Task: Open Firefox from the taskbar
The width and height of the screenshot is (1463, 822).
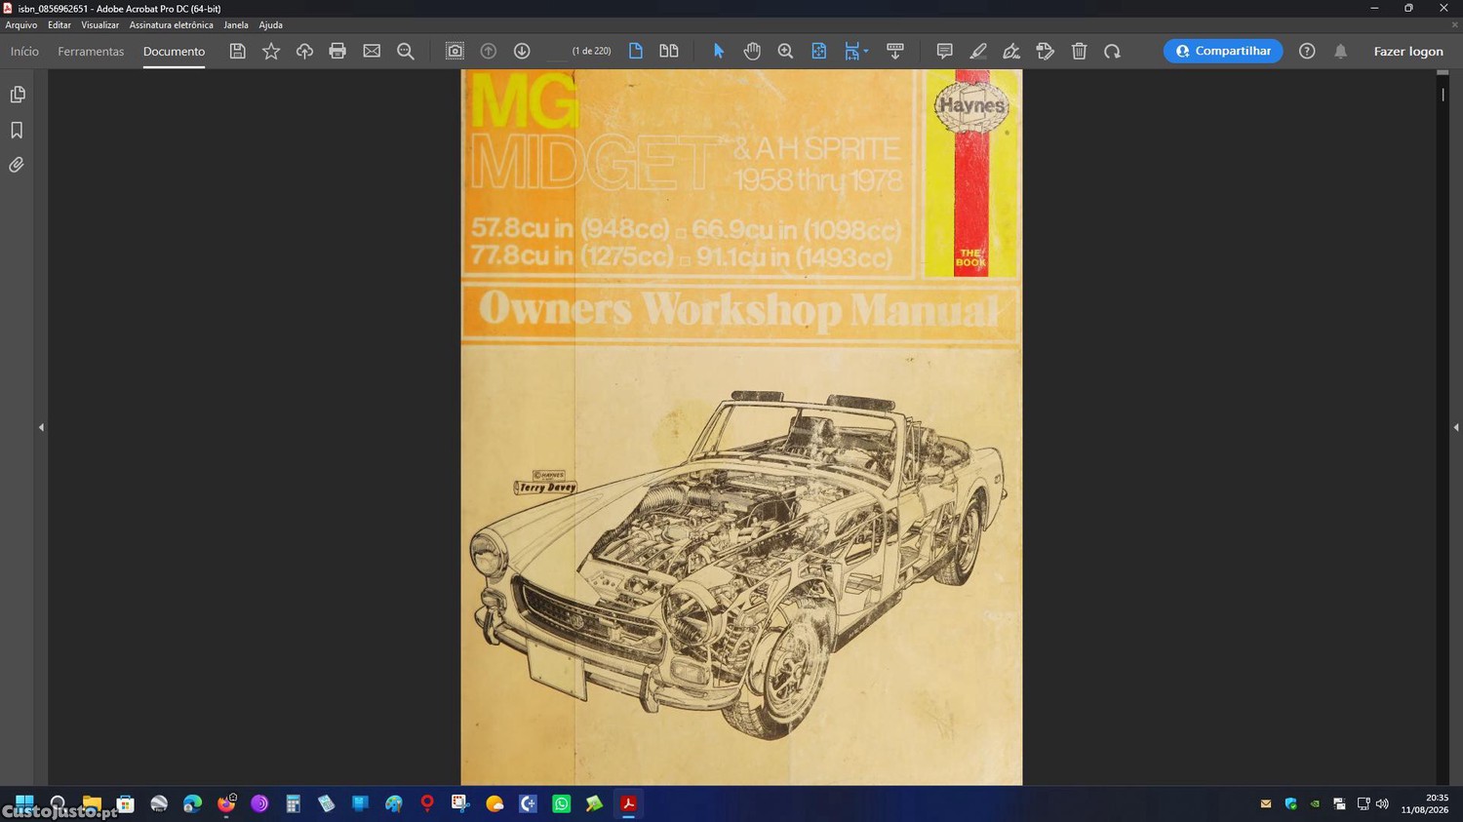Action: (x=226, y=803)
